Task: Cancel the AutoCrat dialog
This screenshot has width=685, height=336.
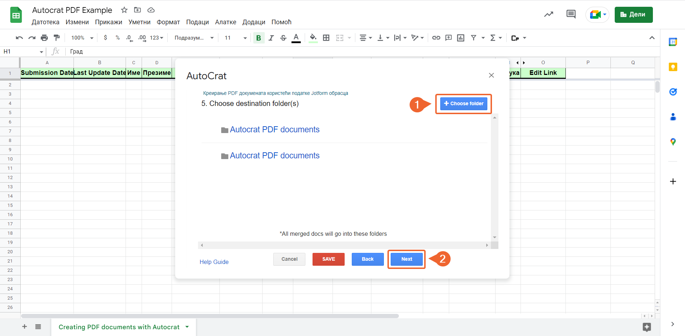Action: pos(289,259)
